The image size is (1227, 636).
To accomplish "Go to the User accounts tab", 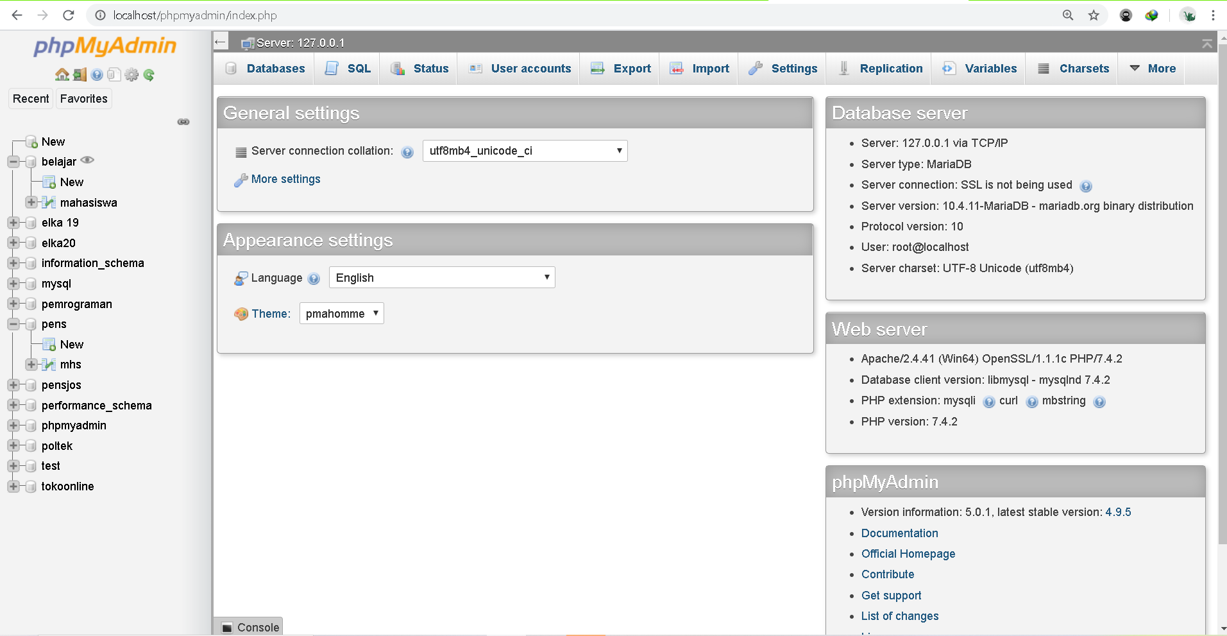I will (520, 69).
